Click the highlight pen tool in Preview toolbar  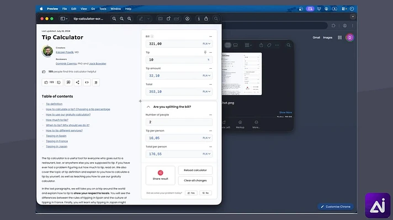(x=141, y=19)
